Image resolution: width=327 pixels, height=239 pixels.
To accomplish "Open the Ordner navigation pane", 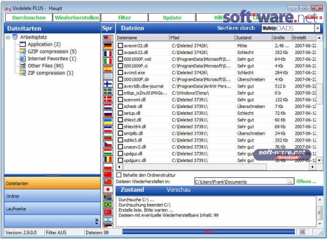I will pos(52,196).
